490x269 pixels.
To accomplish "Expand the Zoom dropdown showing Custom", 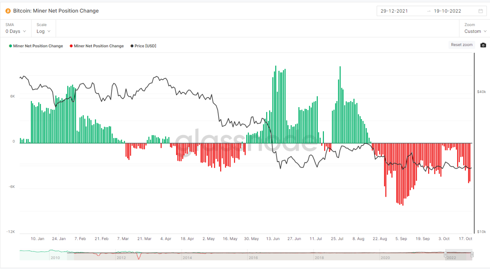I will click(474, 31).
